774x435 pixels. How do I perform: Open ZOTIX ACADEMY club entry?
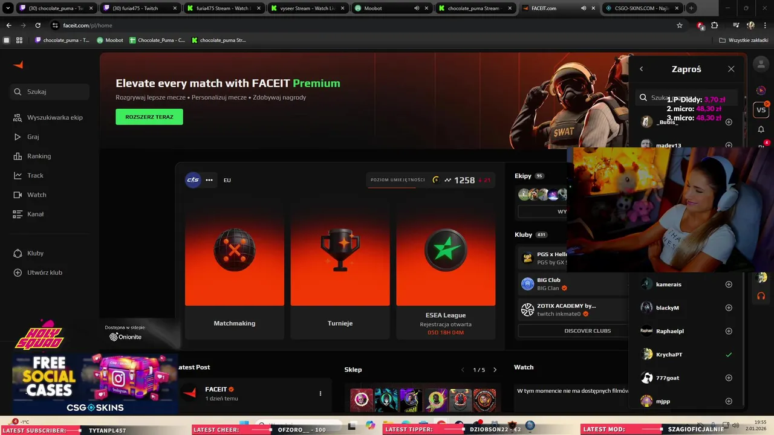click(573, 310)
